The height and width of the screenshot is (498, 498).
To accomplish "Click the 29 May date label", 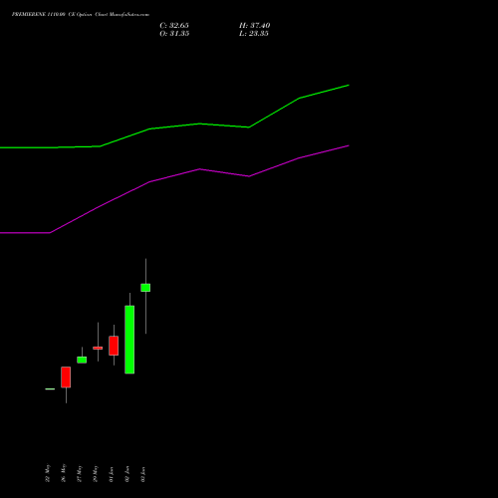I will [x=96, y=474].
